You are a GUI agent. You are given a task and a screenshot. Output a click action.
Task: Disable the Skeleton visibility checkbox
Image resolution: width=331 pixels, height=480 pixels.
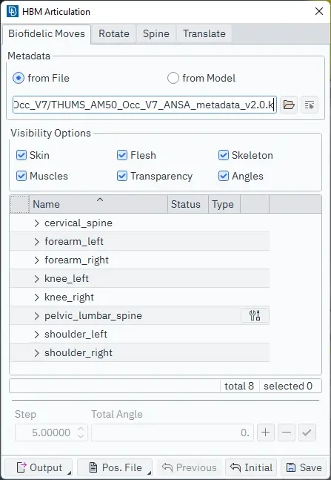pos(224,155)
